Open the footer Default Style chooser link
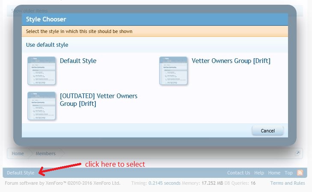The image size is (312, 192). (21, 173)
